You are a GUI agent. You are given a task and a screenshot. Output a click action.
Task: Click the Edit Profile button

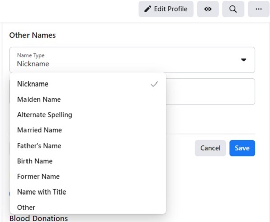(166, 9)
